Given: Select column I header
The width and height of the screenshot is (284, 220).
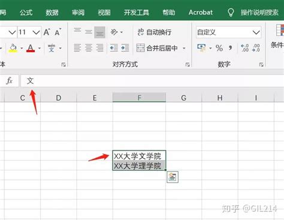Looking at the screenshot, I should (x=256, y=98).
